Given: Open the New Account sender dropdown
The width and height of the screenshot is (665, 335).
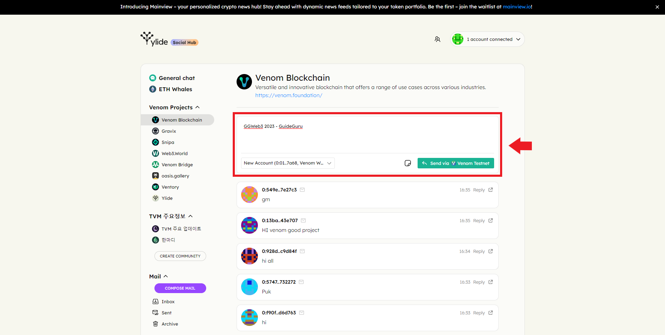Looking at the screenshot, I should 287,163.
